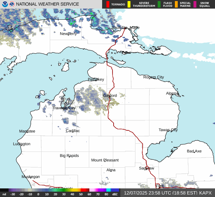Click the Big Rapids city label
215x197 pixels.
69,155
